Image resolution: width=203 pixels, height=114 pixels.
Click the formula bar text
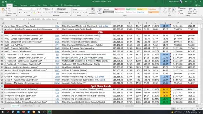42,19
